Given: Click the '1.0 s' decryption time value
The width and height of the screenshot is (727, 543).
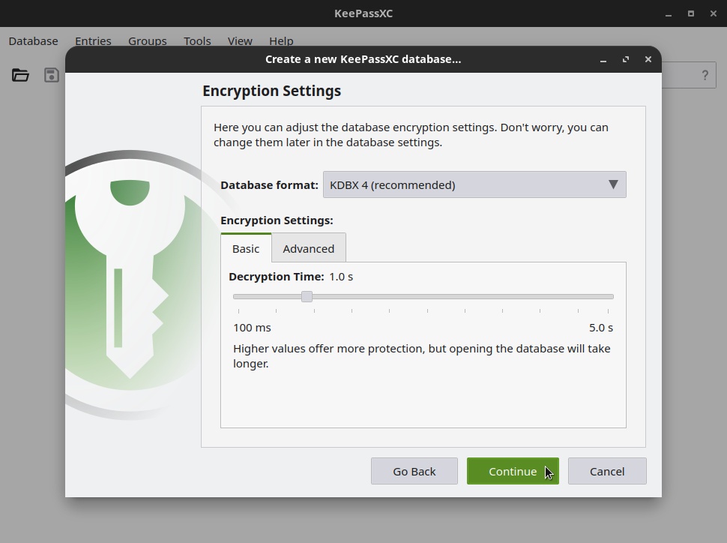Looking at the screenshot, I should [x=341, y=277].
